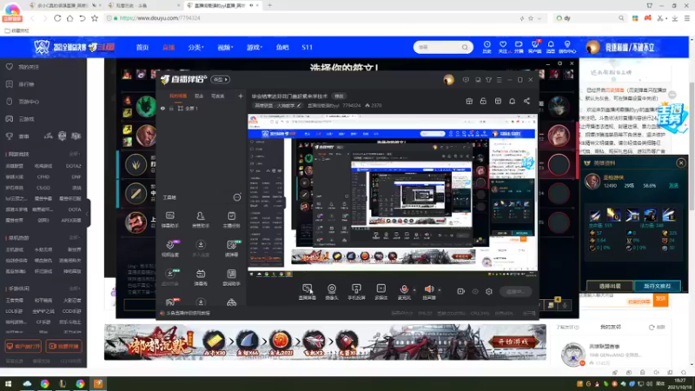This screenshot has width=695, height=391.
Task: Open Windows Start button on taskbar
Action: 9,384
